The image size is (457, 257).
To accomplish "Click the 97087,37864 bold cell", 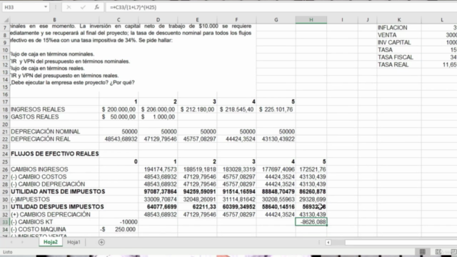I will click(x=158, y=192).
